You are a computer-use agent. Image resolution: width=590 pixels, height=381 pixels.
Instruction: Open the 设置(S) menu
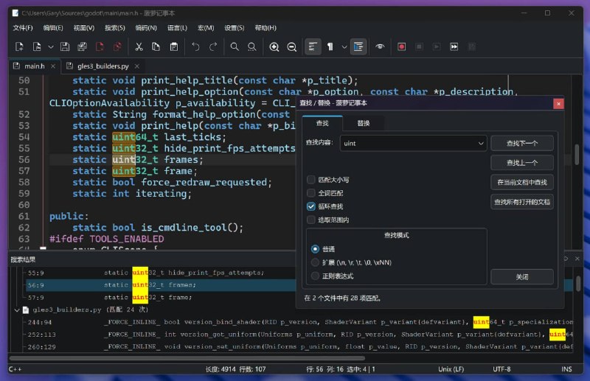tap(235, 28)
